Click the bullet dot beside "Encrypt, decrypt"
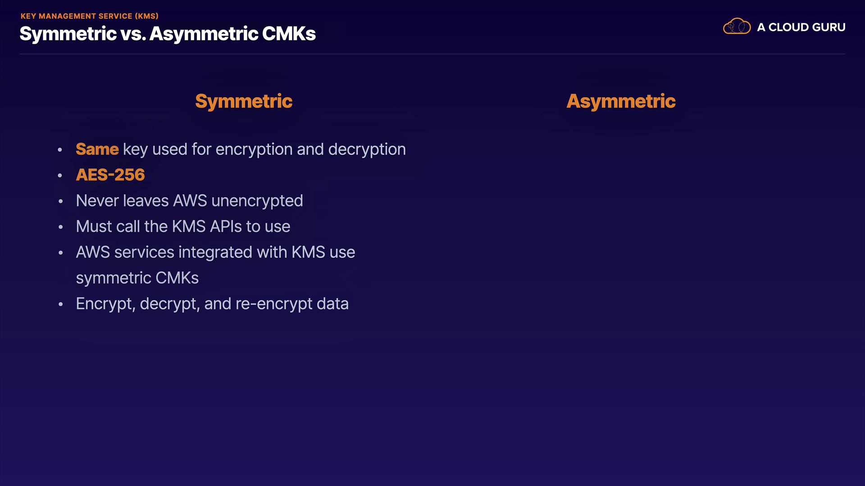865x486 pixels. [x=60, y=304]
